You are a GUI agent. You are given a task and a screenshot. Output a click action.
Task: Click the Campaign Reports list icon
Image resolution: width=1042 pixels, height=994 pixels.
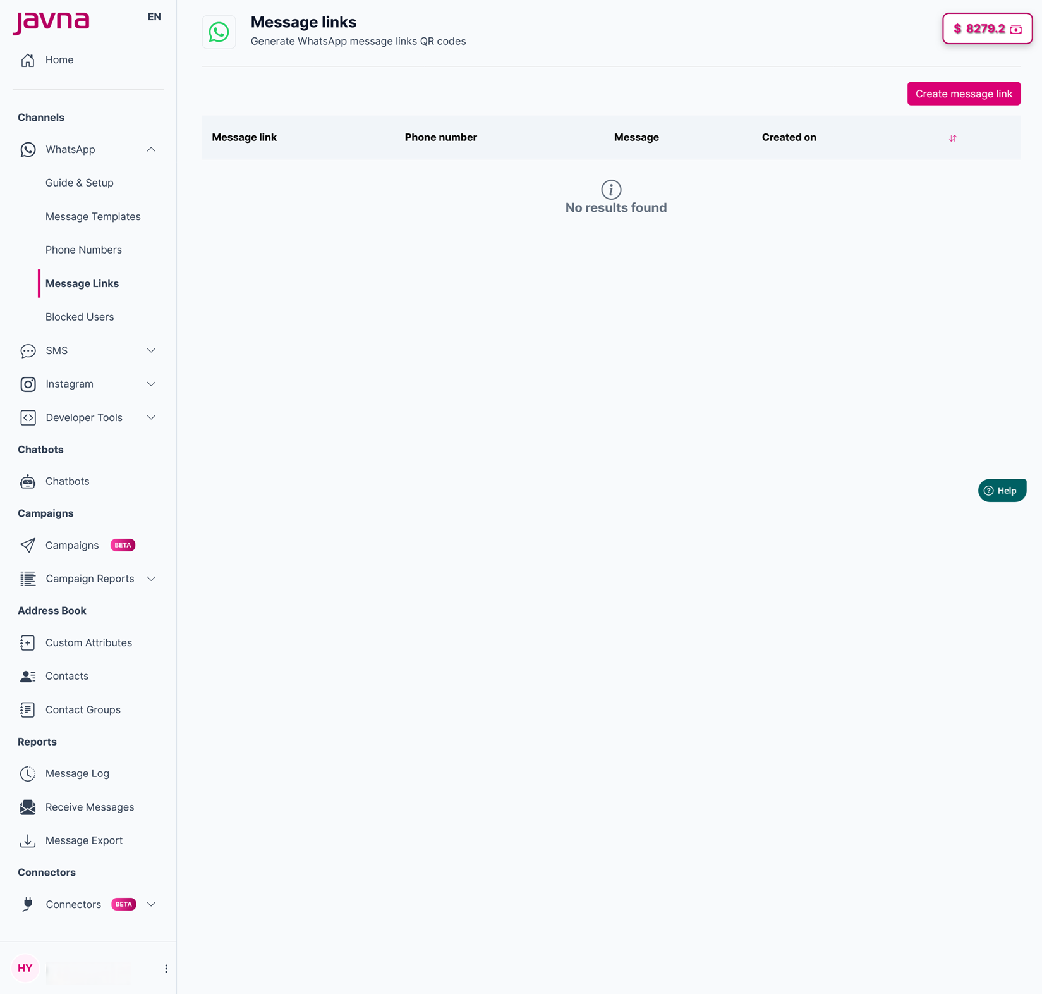pos(28,579)
